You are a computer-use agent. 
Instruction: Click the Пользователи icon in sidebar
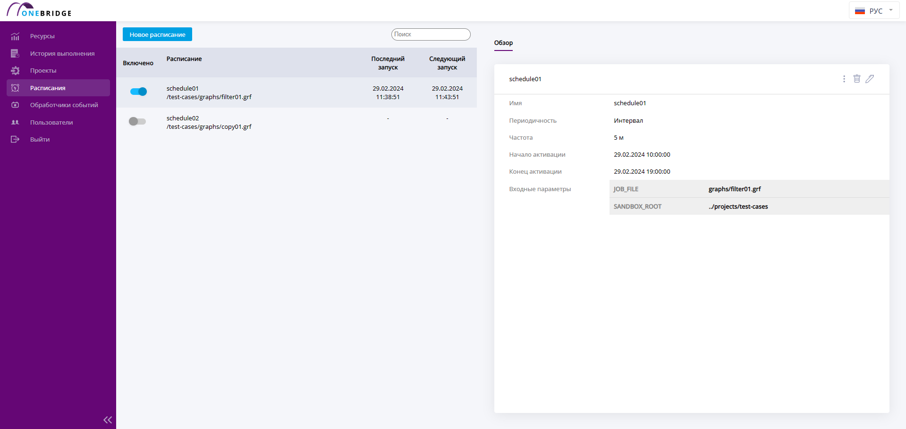[15, 122]
